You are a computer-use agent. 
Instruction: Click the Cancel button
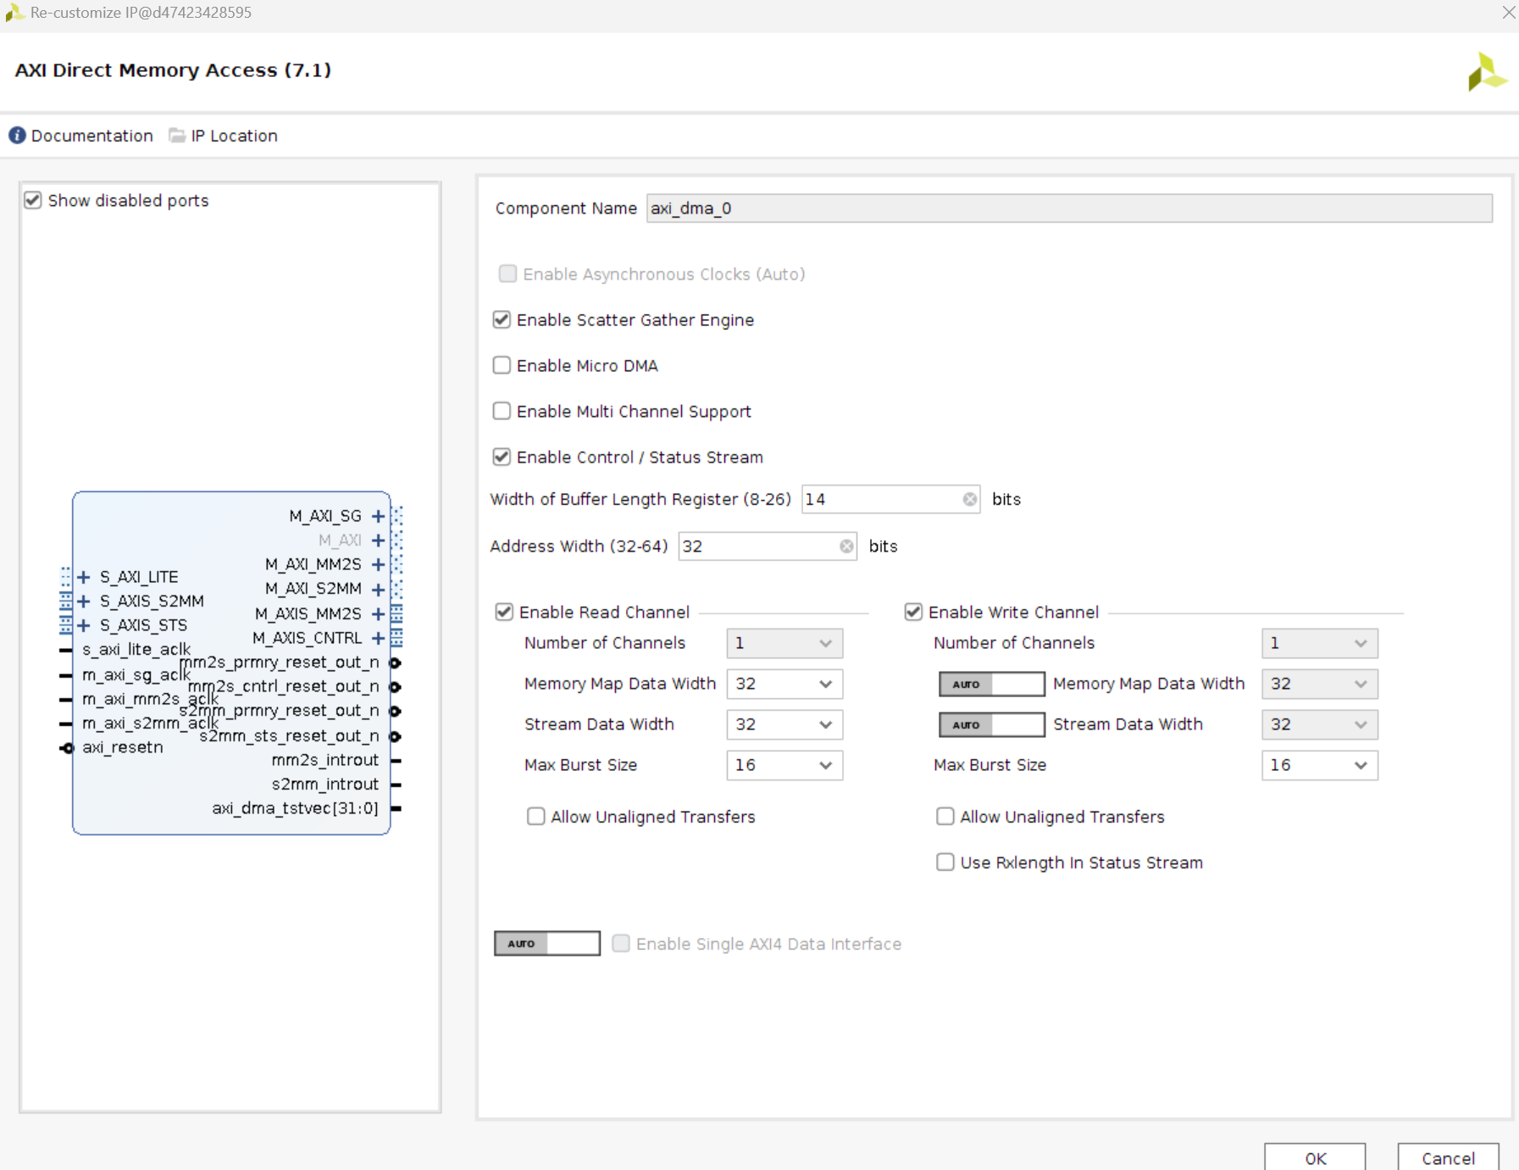click(x=1447, y=1158)
